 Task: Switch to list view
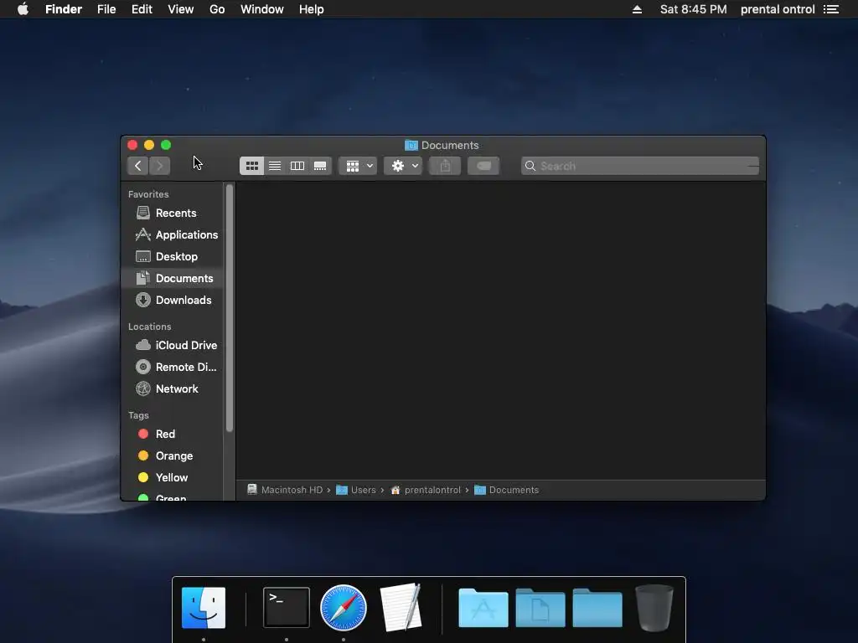coord(275,166)
